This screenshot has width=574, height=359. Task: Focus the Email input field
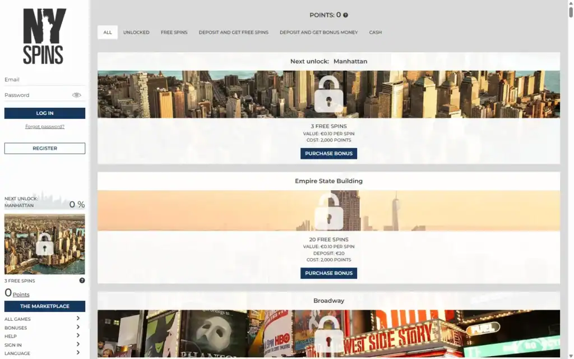[45, 80]
